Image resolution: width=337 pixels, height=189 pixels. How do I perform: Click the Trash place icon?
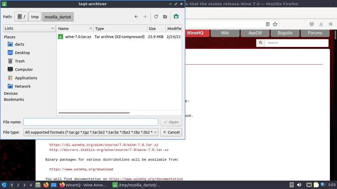point(10,61)
